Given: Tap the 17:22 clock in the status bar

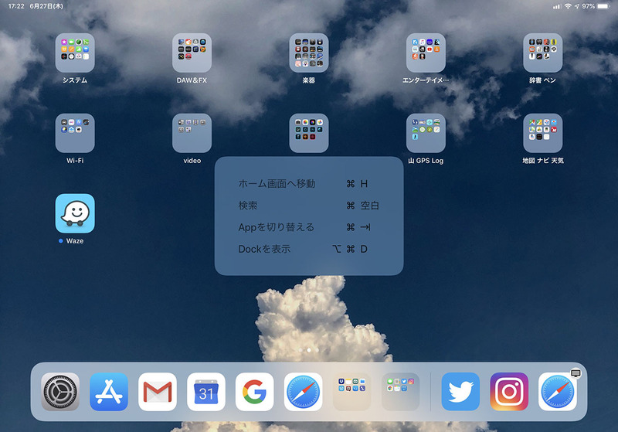Looking at the screenshot, I should pos(16,6).
